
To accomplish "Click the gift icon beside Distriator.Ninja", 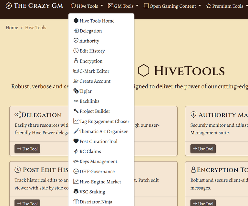I will [76, 201].
